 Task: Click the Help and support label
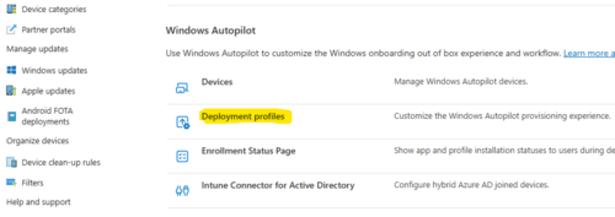tap(38, 202)
